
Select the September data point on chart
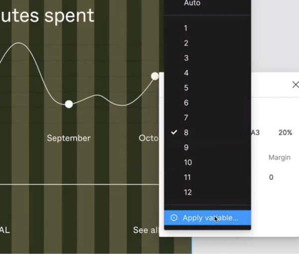pos(69,104)
